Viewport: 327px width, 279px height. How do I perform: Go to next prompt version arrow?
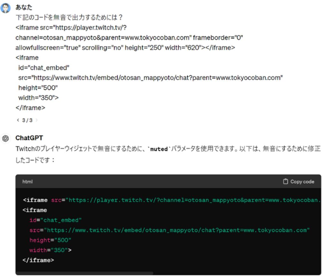pos(37,120)
